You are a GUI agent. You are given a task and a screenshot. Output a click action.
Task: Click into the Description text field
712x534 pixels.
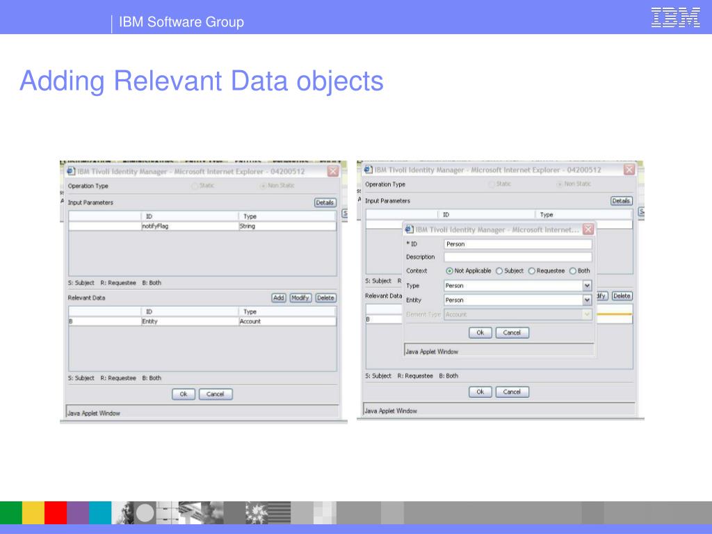tap(518, 257)
